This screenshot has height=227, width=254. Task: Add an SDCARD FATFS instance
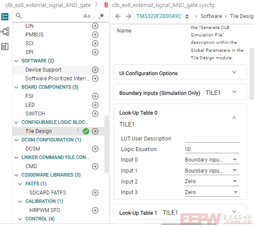[x=95, y=193]
